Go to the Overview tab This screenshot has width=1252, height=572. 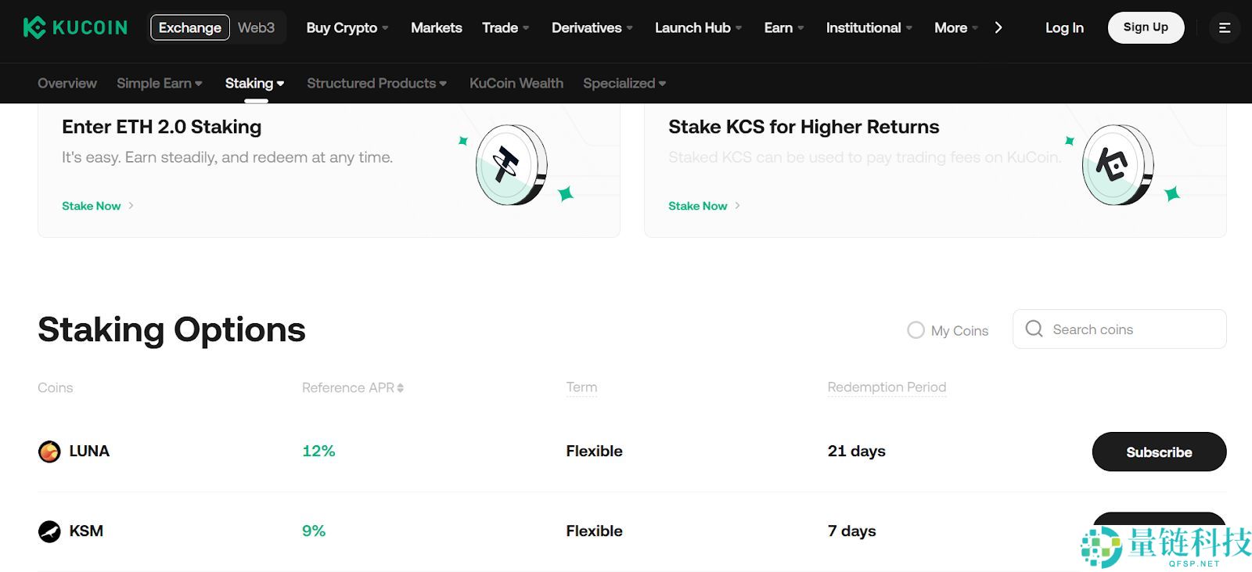tap(67, 83)
